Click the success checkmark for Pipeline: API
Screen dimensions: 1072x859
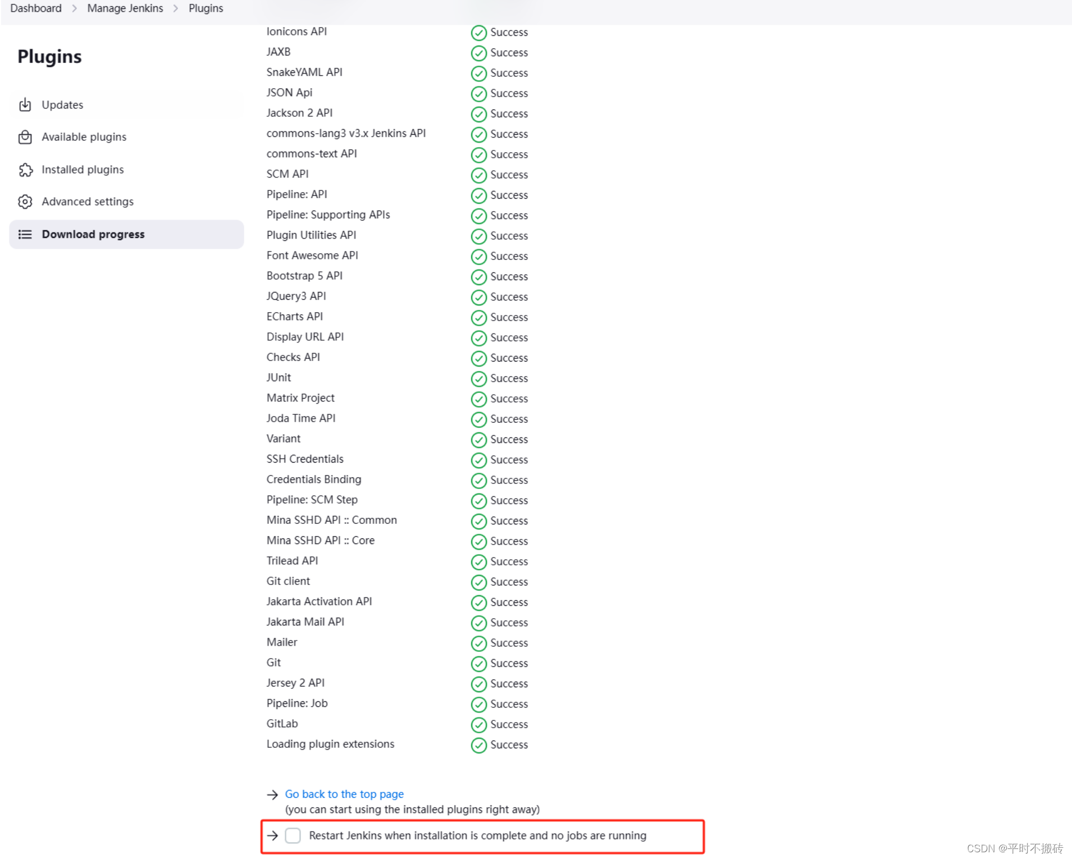click(x=478, y=195)
